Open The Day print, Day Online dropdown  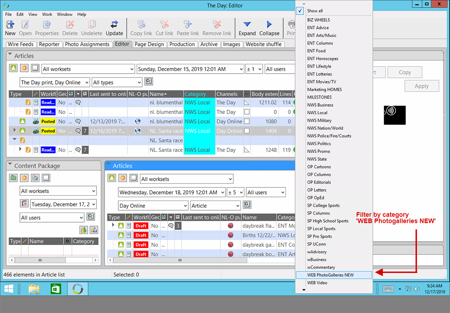click(x=55, y=82)
